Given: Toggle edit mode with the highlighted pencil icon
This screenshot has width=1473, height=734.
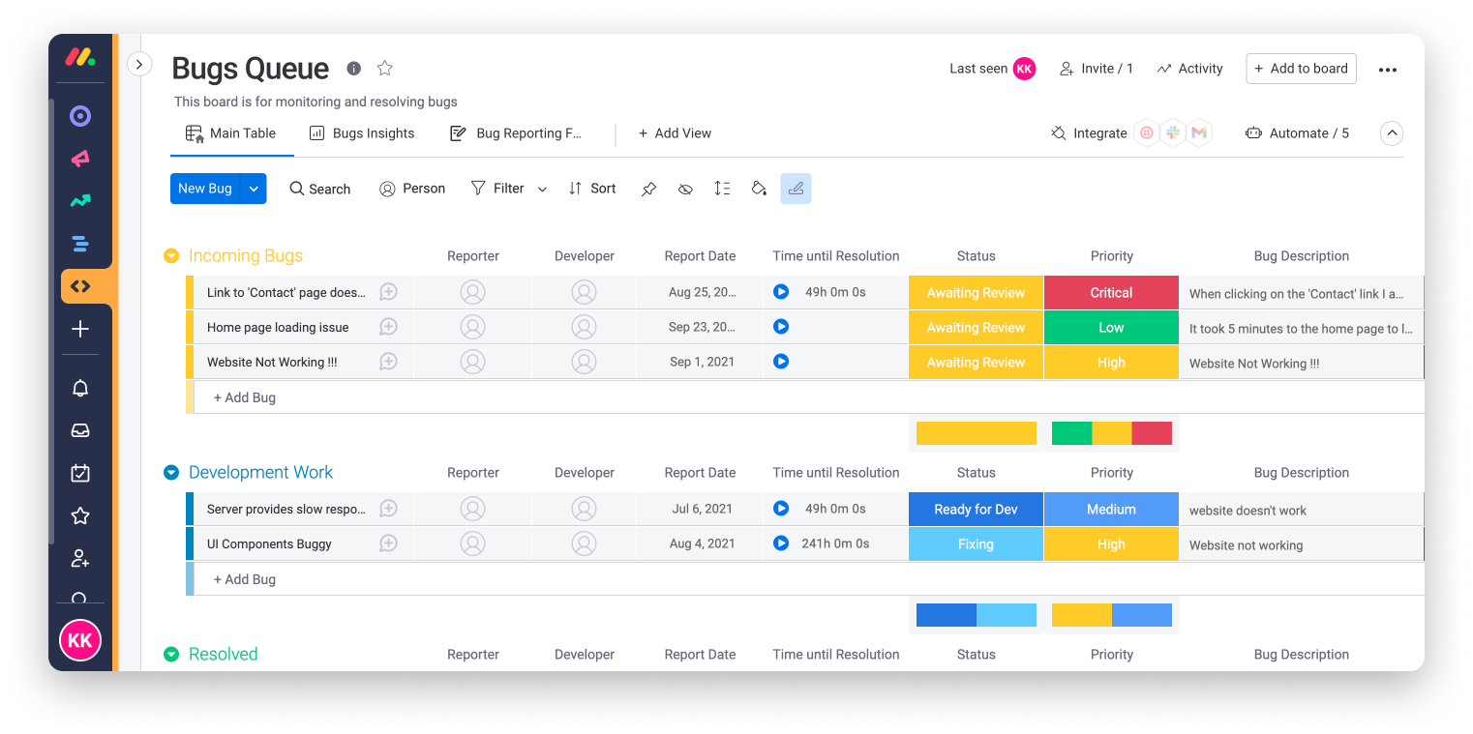Looking at the screenshot, I should point(796,189).
